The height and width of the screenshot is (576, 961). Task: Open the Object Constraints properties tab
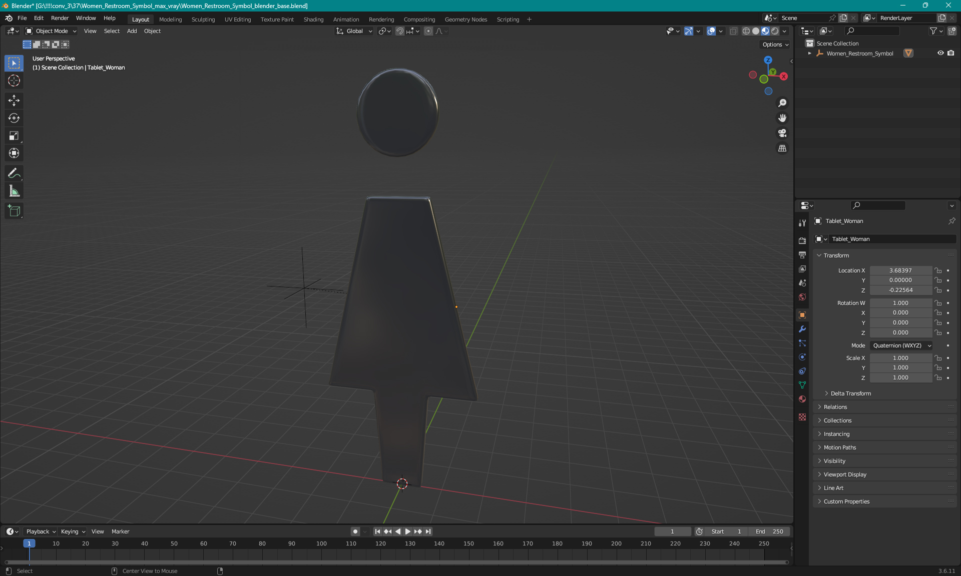pyautogui.click(x=802, y=371)
